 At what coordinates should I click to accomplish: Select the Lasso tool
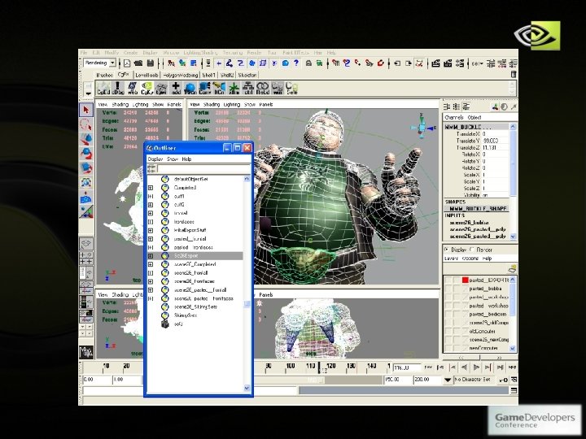click(x=86, y=124)
